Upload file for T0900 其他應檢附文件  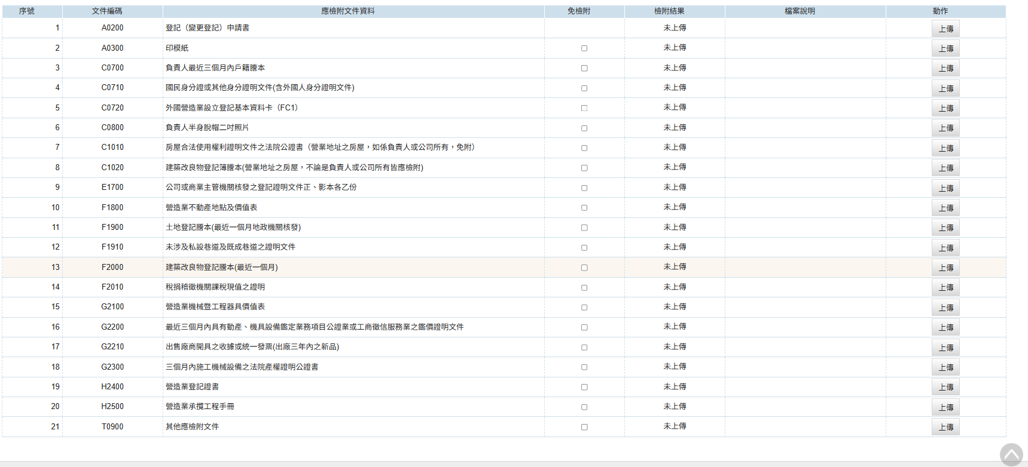[945, 427]
